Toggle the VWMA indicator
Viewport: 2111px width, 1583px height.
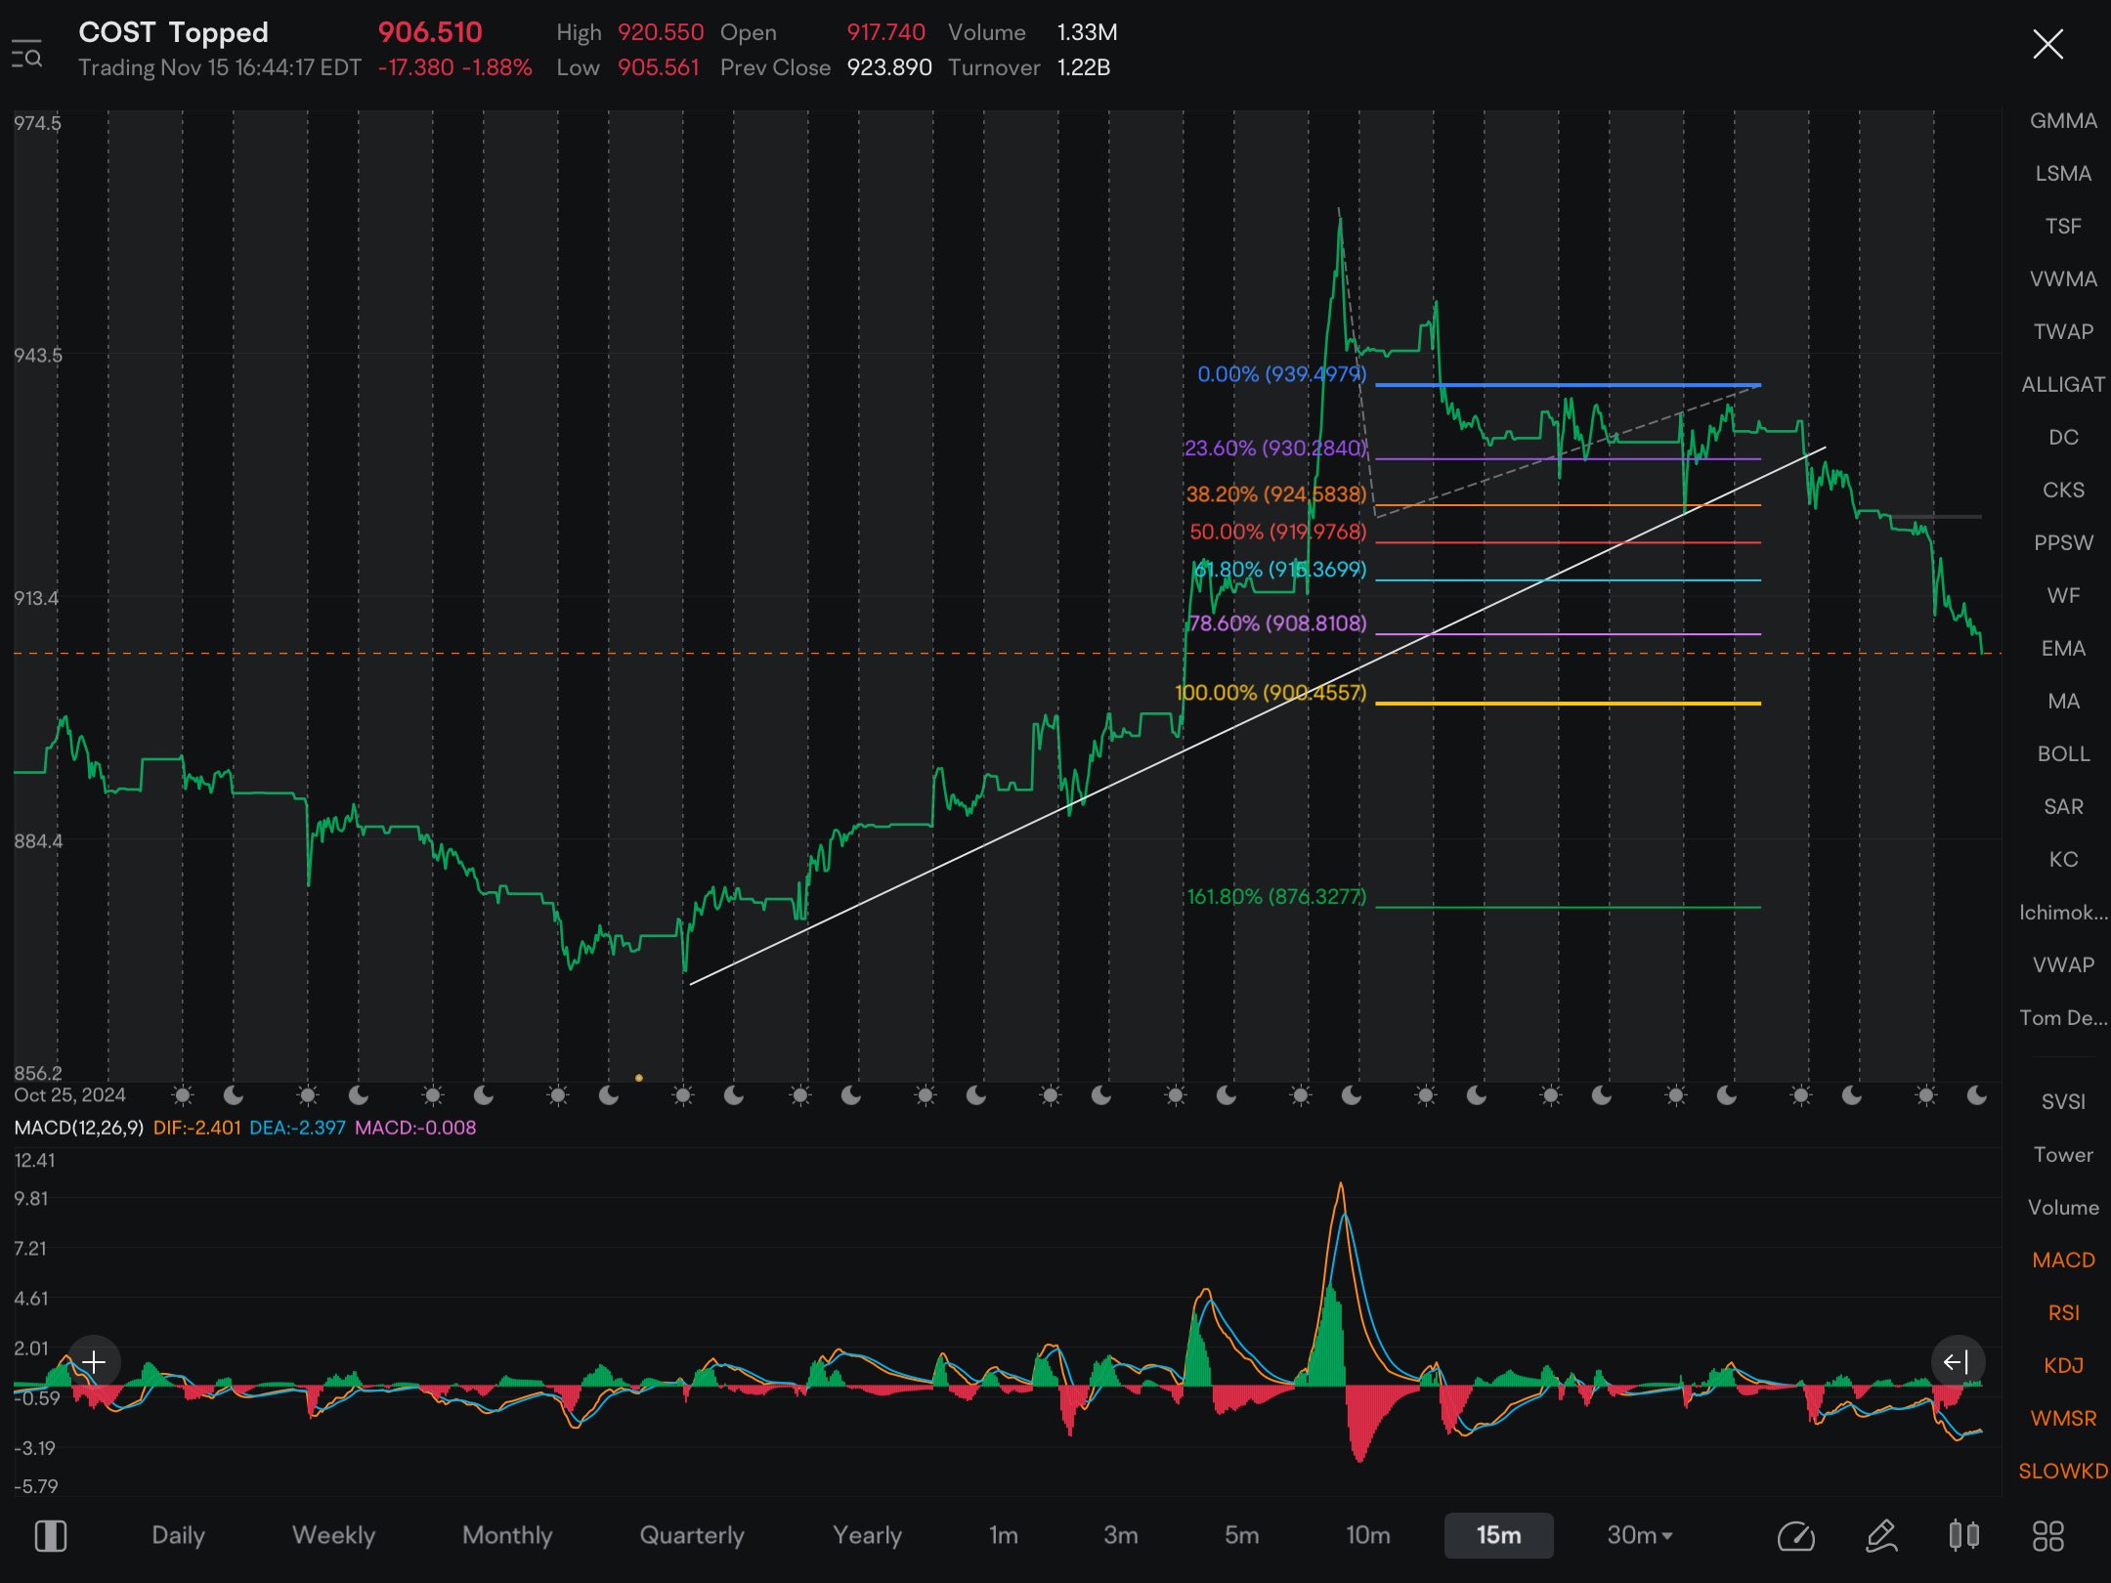click(2063, 279)
